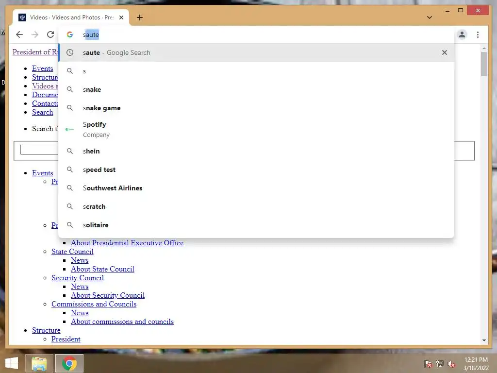Open News link under State Council
The height and width of the screenshot is (373, 497).
(x=80, y=260)
